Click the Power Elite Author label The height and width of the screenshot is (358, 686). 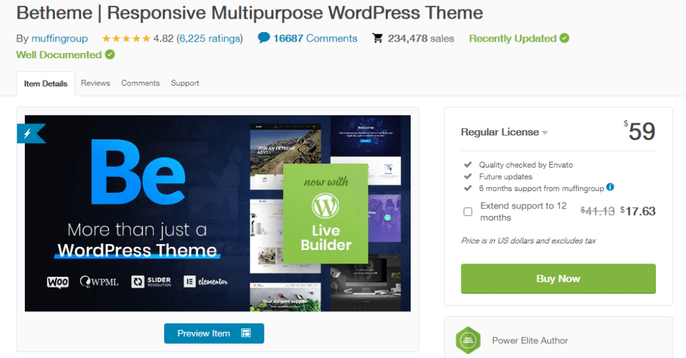pyautogui.click(x=530, y=341)
